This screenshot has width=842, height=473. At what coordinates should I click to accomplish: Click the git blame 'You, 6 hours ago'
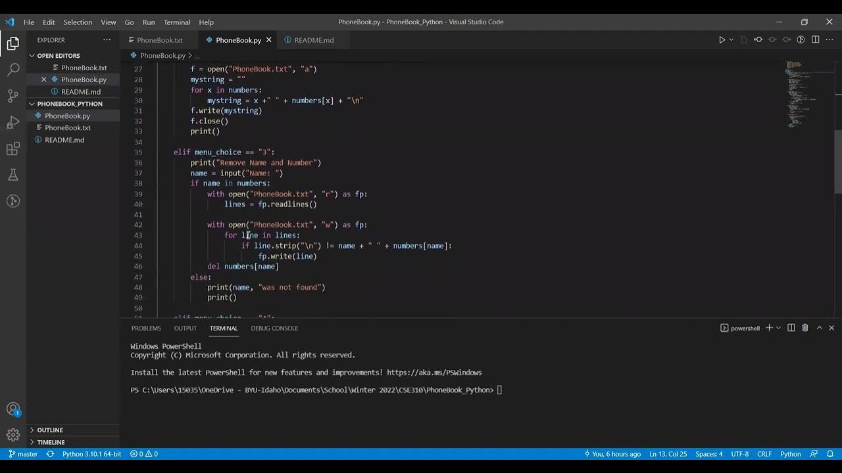(612, 454)
